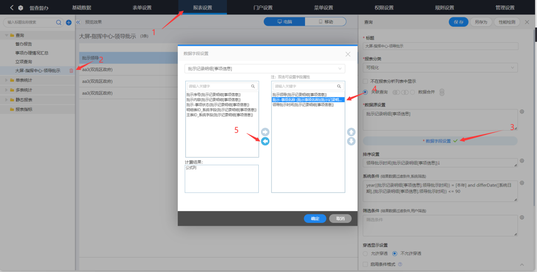The height and width of the screenshot is (272, 537).
Task: Switch preview to 电脑 mode
Action: [285, 22]
